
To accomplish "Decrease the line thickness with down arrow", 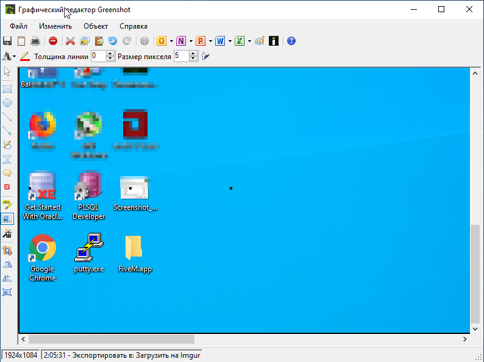I will [110, 59].
